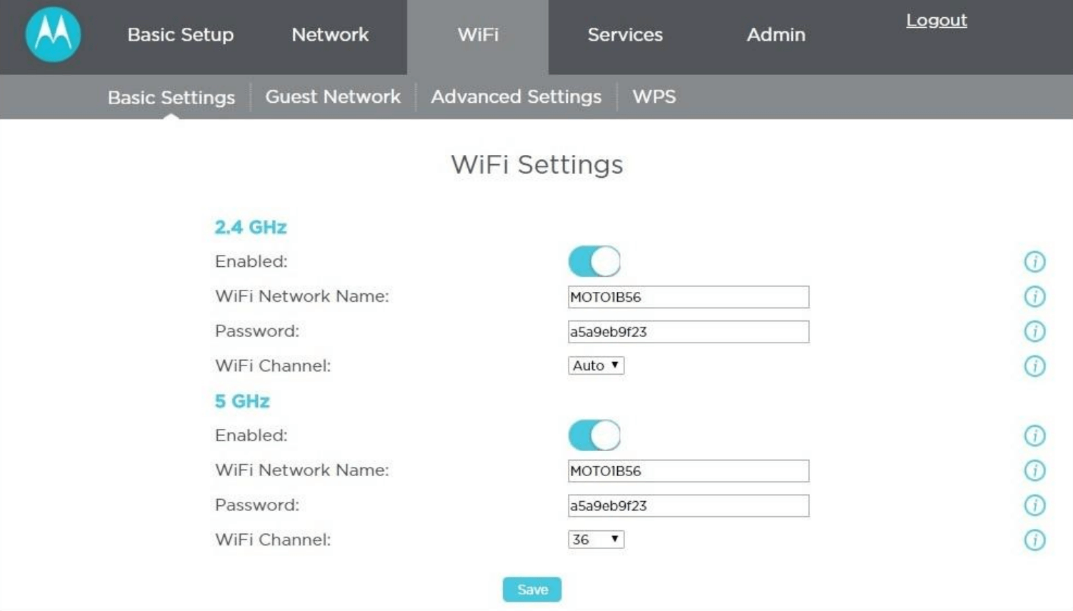Disable the 5 GHz WiFi toggle

coord(594,435)
